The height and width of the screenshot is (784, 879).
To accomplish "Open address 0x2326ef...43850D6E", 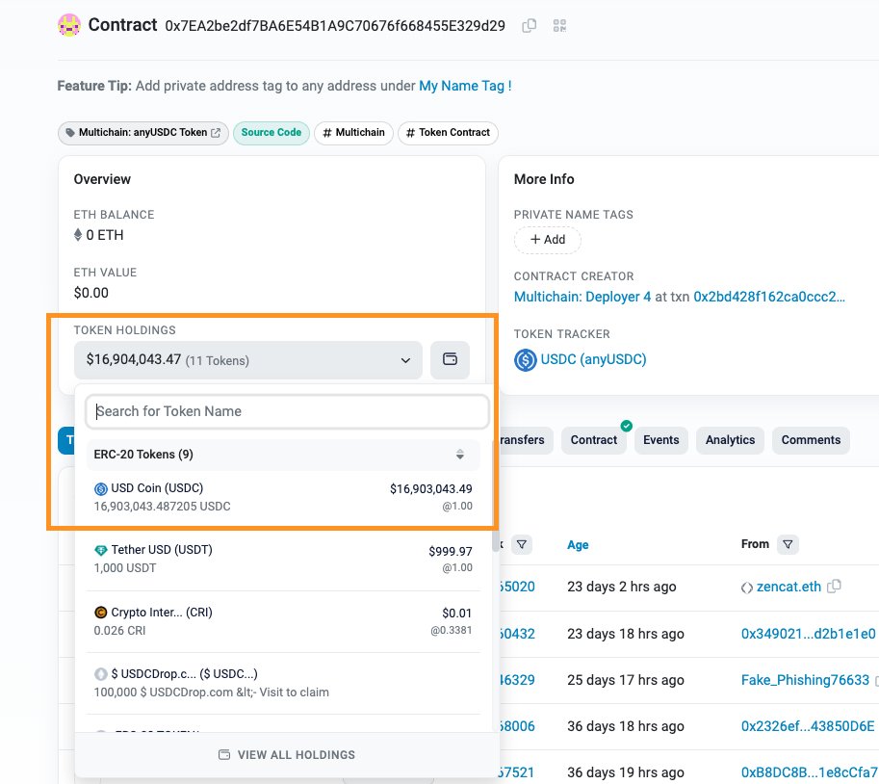I will tap(807, 726).
